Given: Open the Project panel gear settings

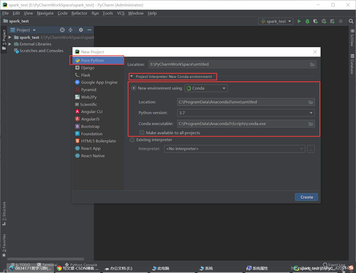Looking at the screenshot, I should click(x=81, y=30).
